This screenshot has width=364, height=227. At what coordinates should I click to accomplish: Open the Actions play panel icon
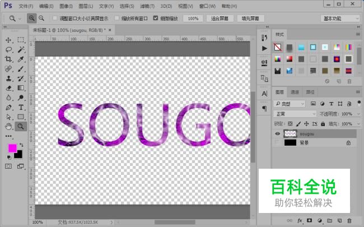point(264,48)
